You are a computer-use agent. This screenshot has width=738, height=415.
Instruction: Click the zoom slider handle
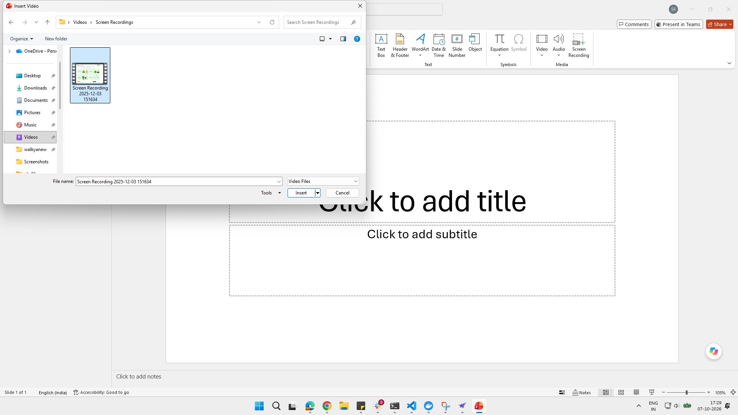pyautogui.click(x=686, y=392)
